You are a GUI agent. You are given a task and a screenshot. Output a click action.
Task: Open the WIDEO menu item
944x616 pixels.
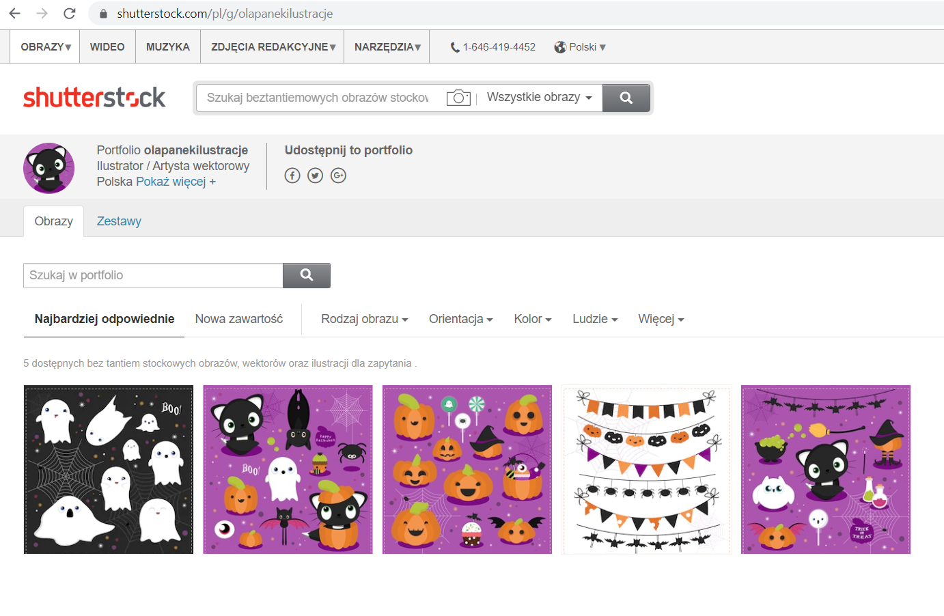tap(107, 47)
